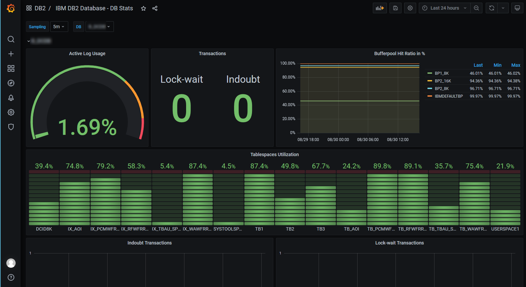Screen dimensions: 526x287
Task: Star this dashboard as favorite
Action: tap(143, 8)
